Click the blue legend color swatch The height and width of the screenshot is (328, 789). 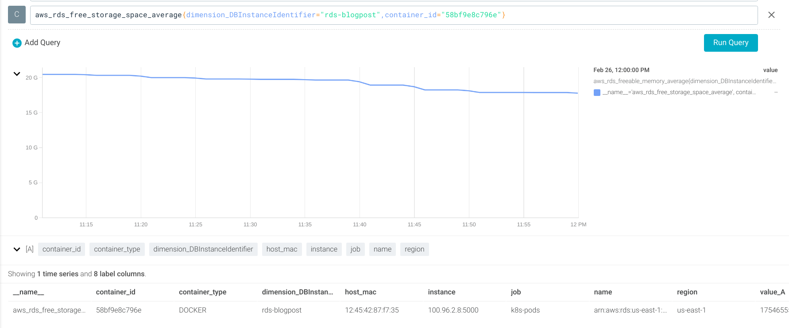pyautogui.click(x=597, y=92)
